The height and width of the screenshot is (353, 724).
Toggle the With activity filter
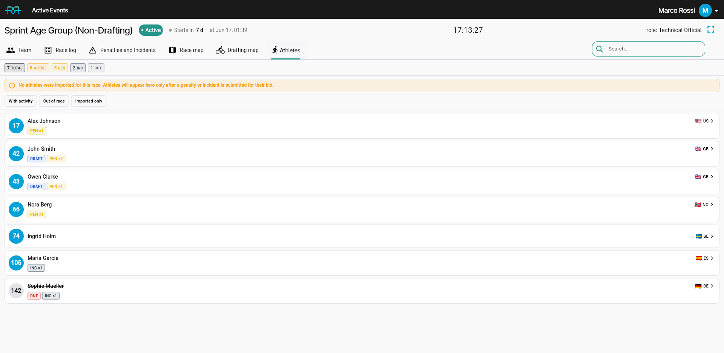[21, 101]
